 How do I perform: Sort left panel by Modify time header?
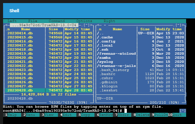(77, 29)
